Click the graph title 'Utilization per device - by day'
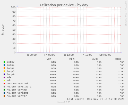 pos(64,5)
